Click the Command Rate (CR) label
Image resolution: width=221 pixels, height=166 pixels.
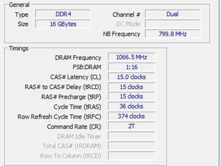tap(74, 127)
